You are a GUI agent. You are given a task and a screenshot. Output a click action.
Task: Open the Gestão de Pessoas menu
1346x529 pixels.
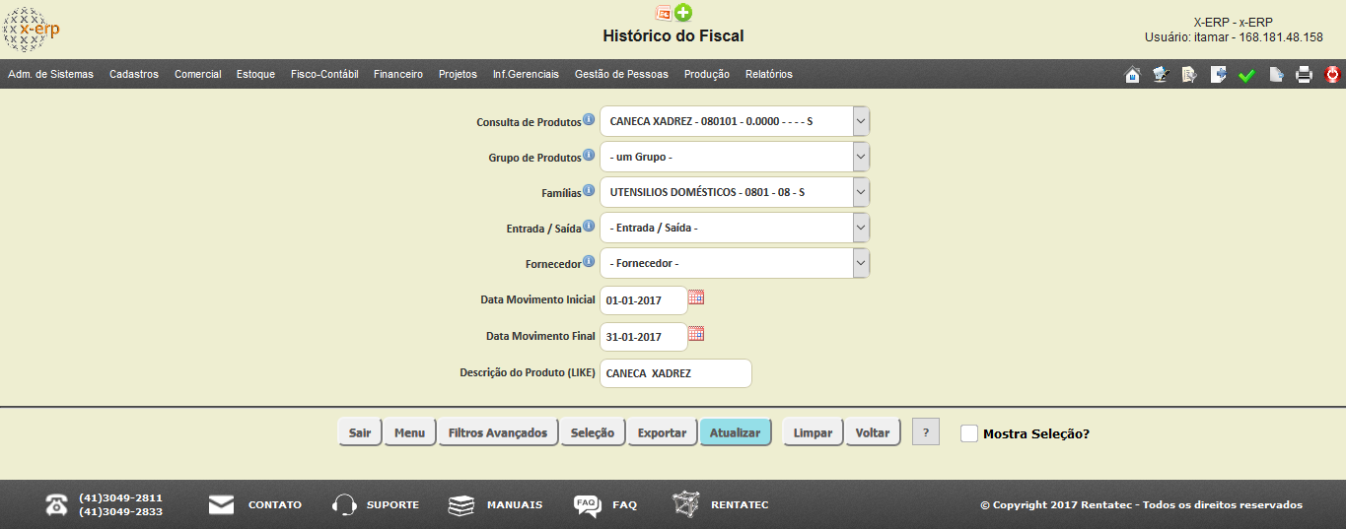tap(621, 74)
